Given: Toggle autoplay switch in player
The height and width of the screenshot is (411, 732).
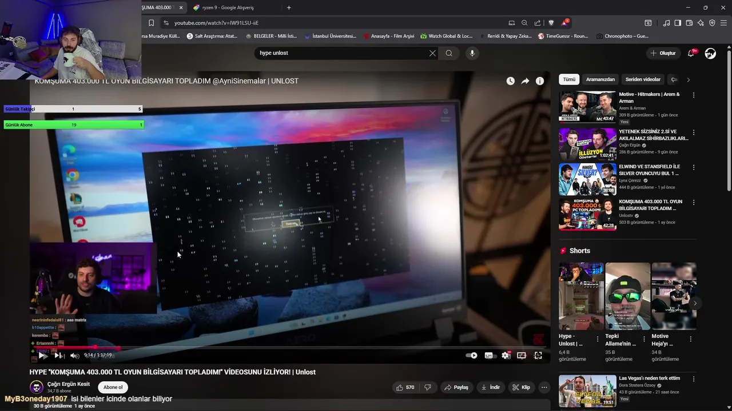Looking at the screenshot, I should pyautogui.click(x=471, y=355).
